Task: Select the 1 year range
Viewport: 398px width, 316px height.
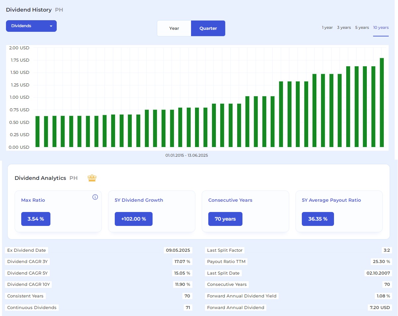Action: coord(327,27)
